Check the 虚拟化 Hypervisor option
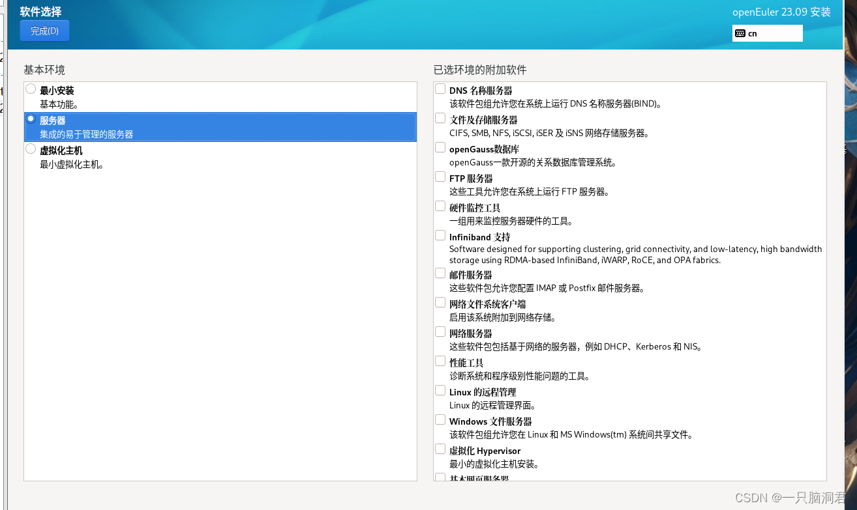 click(x=440, y=448)
